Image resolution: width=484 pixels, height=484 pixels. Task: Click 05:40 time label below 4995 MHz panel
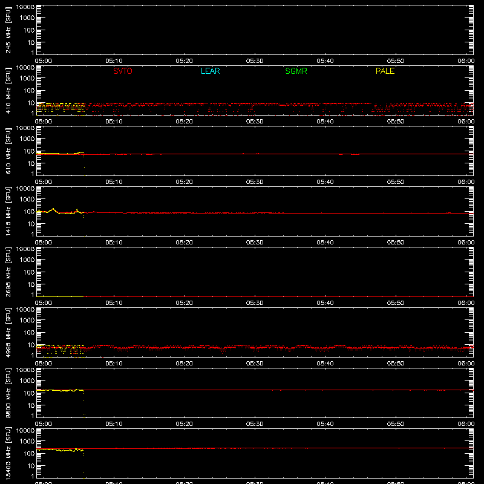325,364
